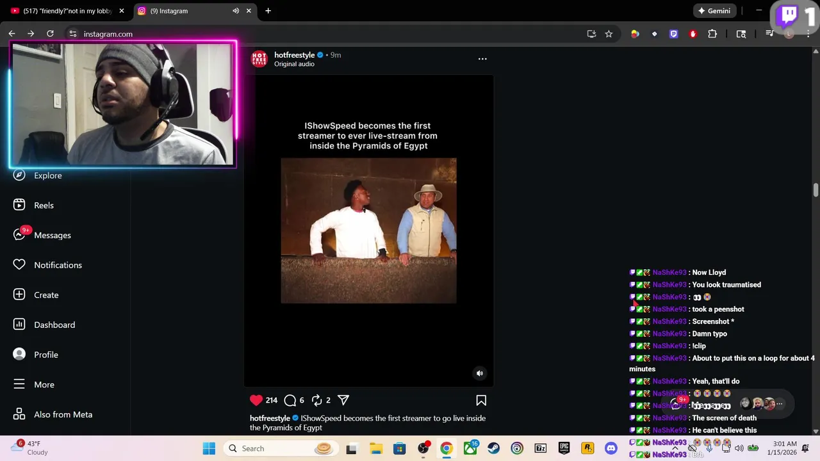The image size is (820, 461).
Task: Open Messages in Instagram sidebar
Action: point(42,235)
